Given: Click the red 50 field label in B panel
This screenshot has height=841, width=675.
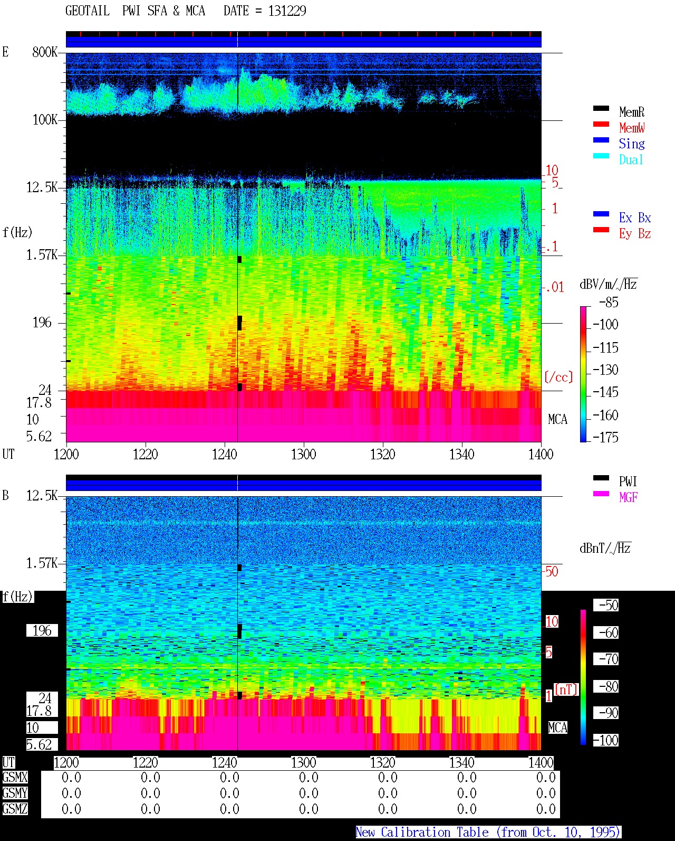Looking at the screenshot, I should click(x=552, y=571).
